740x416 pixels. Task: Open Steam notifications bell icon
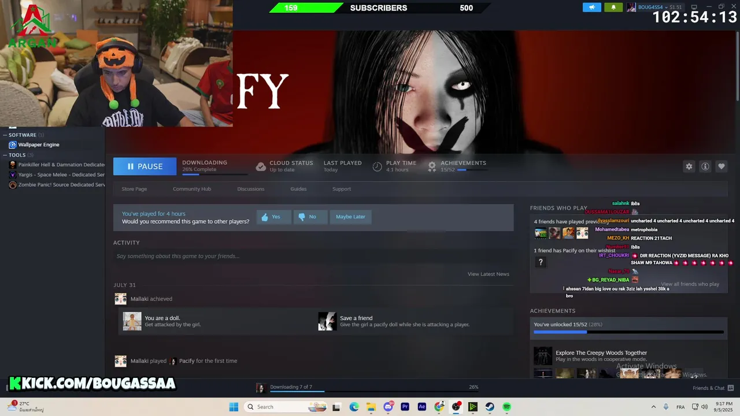tap(613, 8)
